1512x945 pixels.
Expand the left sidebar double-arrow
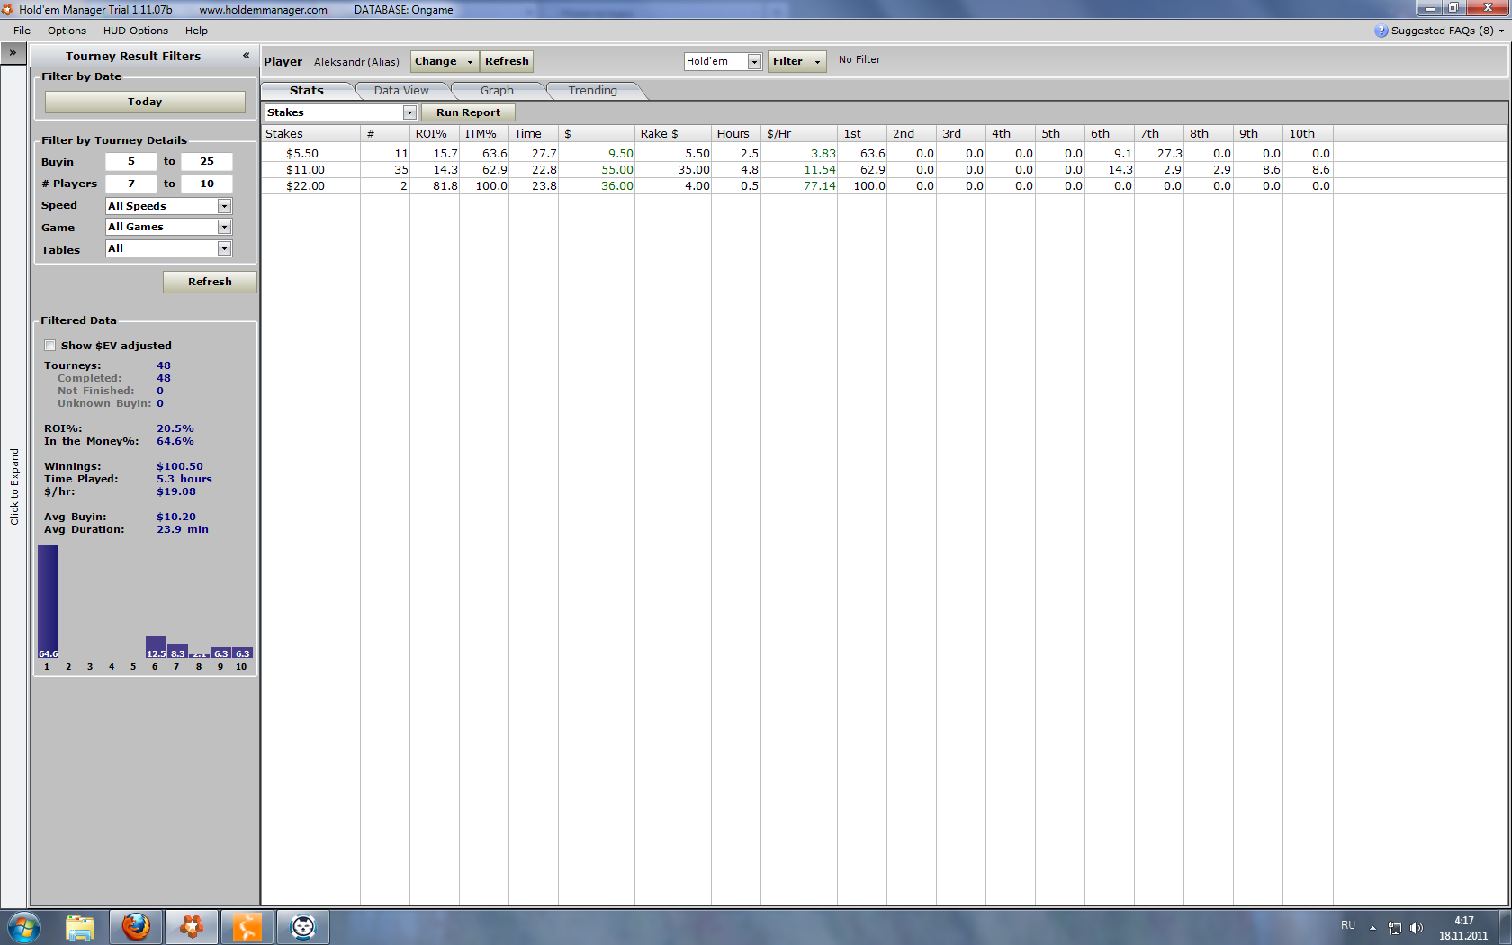click(13, 53)
